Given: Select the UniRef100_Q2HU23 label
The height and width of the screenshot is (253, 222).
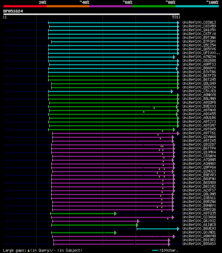Looking at the screenshot, I should point(199,171).
